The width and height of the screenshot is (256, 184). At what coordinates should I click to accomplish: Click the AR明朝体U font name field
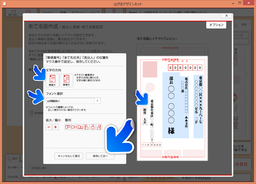70,101
